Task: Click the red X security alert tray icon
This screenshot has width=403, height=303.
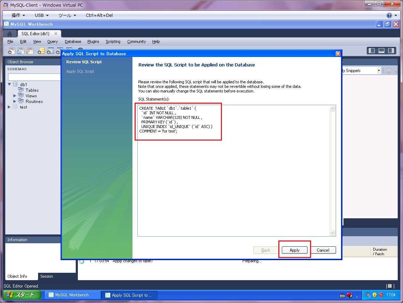Action: [x=381, y=295]
